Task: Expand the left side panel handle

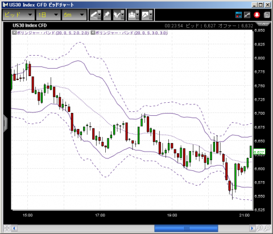Action: tap(5, 123)
